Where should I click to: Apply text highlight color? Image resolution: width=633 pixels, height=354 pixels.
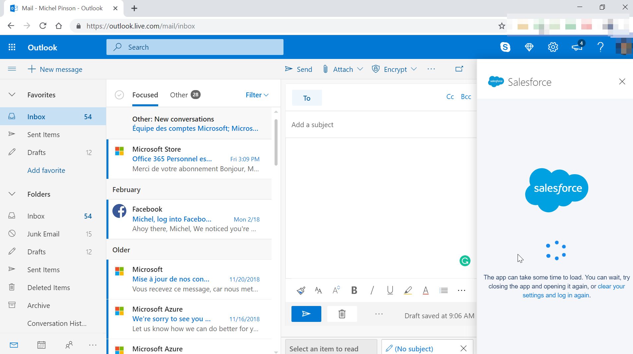coord(408,290)
